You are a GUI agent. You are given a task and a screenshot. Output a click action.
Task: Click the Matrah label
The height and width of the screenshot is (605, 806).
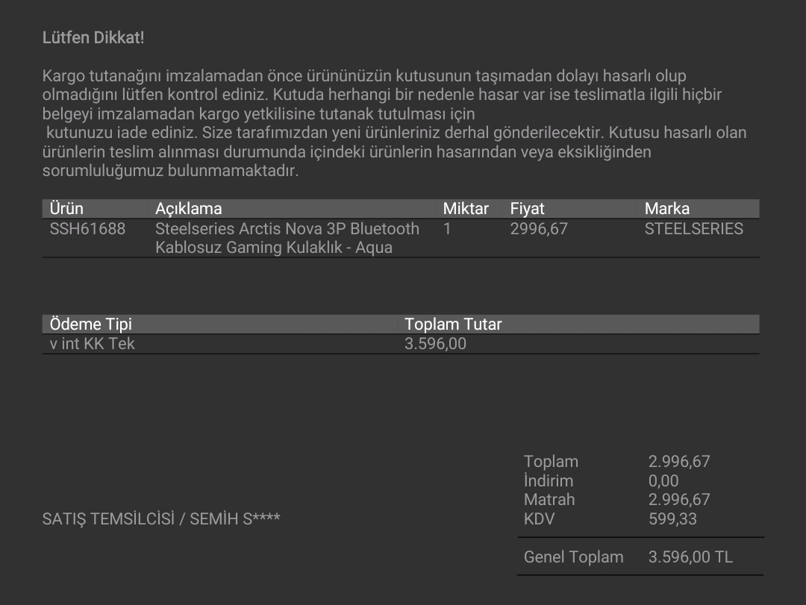coord(549,500)
